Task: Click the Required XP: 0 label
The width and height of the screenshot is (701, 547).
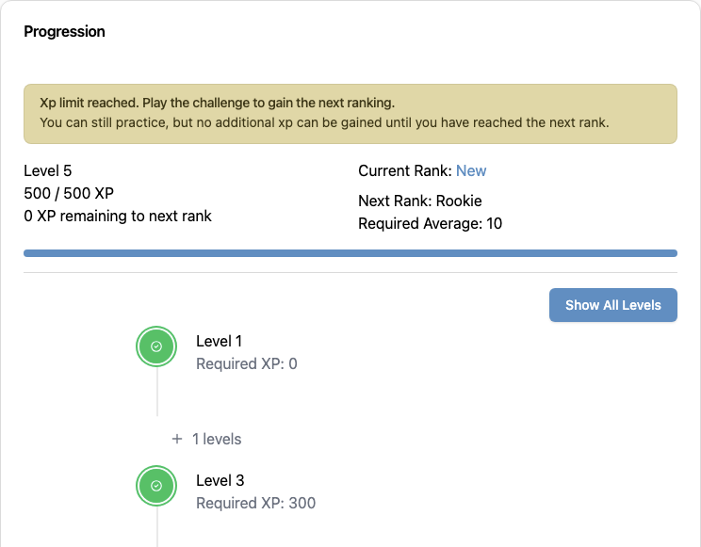Action: point(246,363)
